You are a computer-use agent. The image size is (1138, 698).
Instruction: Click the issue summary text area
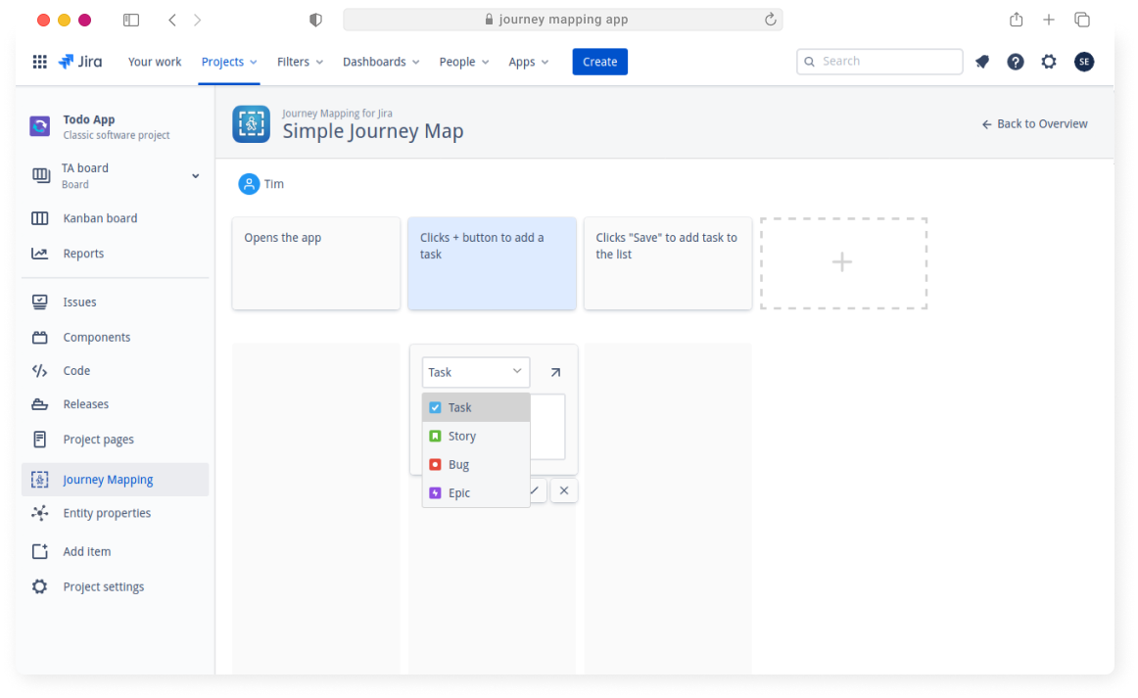pos(548,427)
